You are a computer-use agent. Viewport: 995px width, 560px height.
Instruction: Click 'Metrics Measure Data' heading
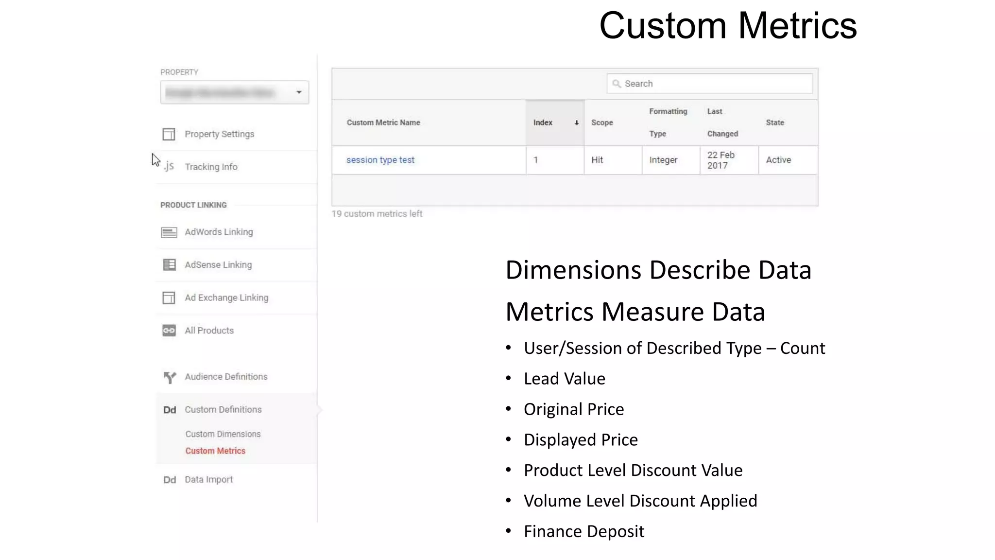pyautogui.click(x=635, y=312)
